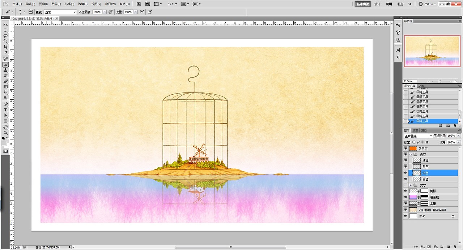Select the Hand tool
This screenshot has width=463, height=250.
click(x=6, y=127)
